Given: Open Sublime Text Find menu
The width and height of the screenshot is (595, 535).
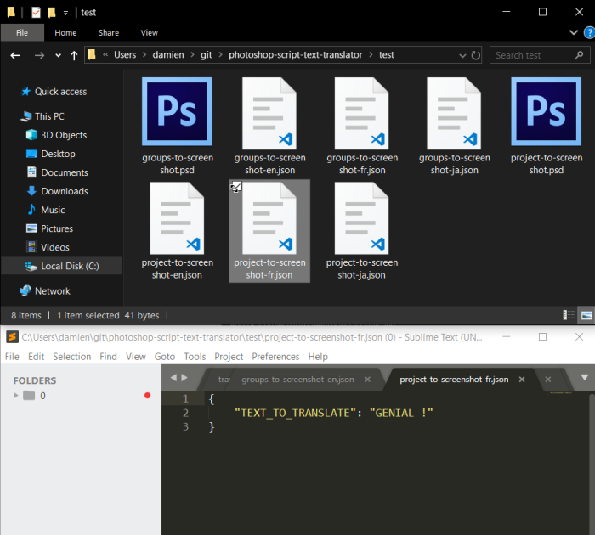Looking at the screenshot, I should [108, 357].
